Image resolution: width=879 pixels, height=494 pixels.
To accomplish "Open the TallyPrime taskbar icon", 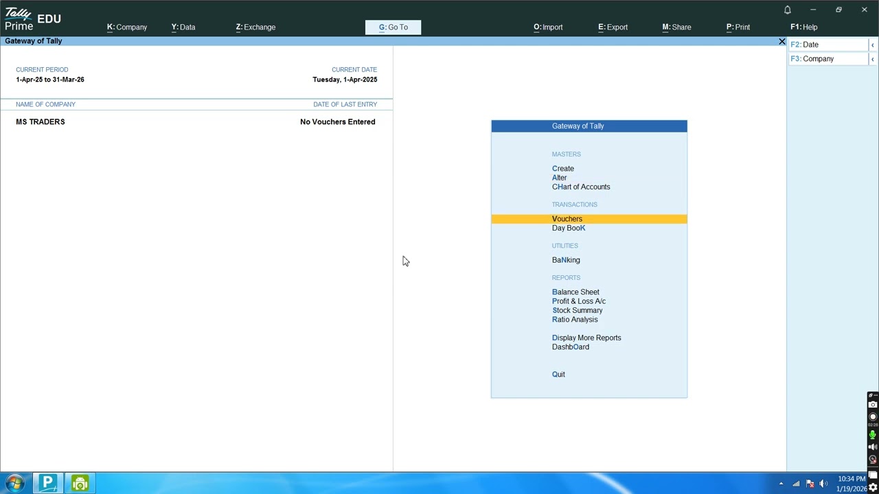I will (x=47, y=483).
